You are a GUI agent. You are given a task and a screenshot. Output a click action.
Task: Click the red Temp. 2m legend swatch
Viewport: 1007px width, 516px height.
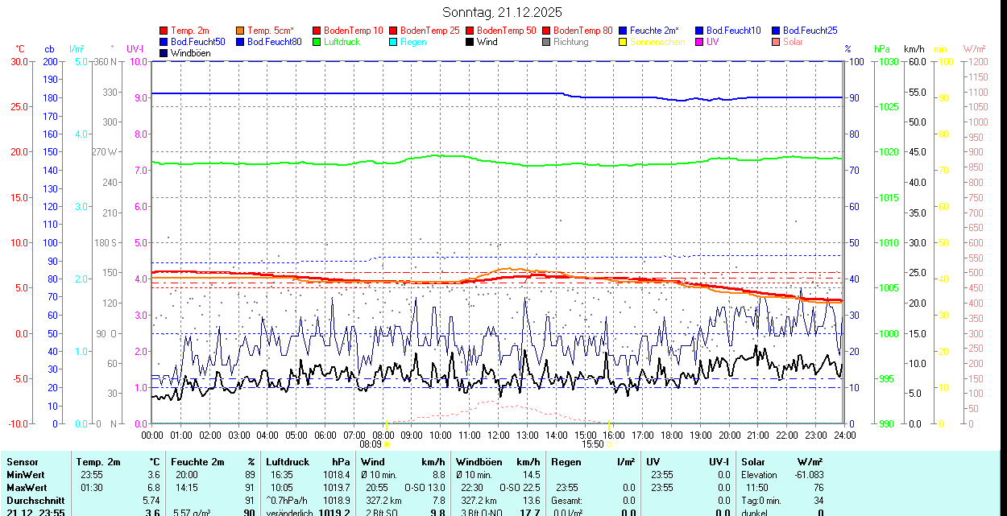164,31
